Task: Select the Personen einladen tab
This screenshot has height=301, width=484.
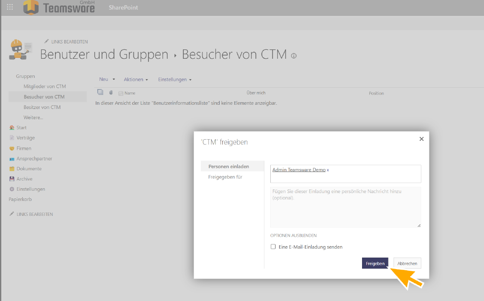Action: [229, 166]
